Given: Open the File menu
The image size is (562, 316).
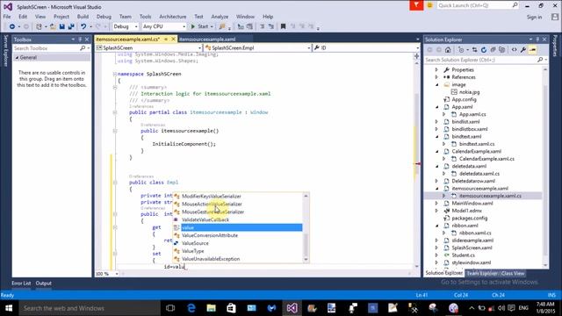Looking at the screenshot, I should [x=7, y=17].
